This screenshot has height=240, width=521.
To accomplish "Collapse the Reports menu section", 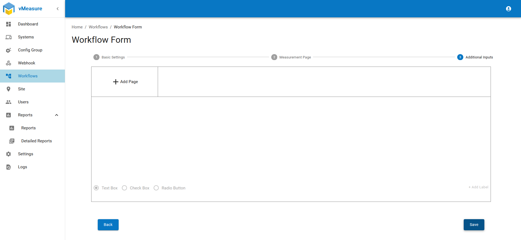I will (56, 115).
